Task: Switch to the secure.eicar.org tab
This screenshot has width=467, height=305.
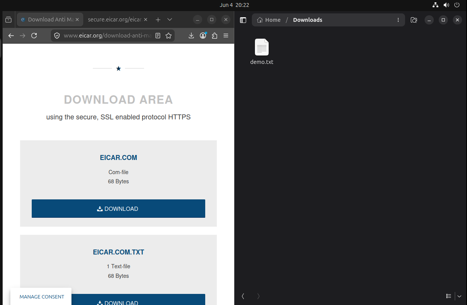Action: [117, 20]
